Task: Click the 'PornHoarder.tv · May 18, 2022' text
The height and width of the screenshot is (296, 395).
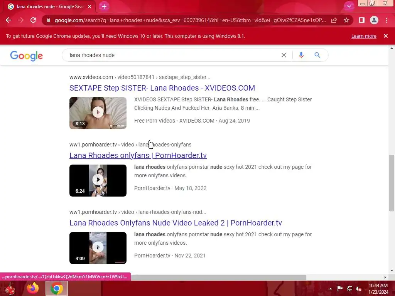Action: pyautogui.click(x=170, y=188)
